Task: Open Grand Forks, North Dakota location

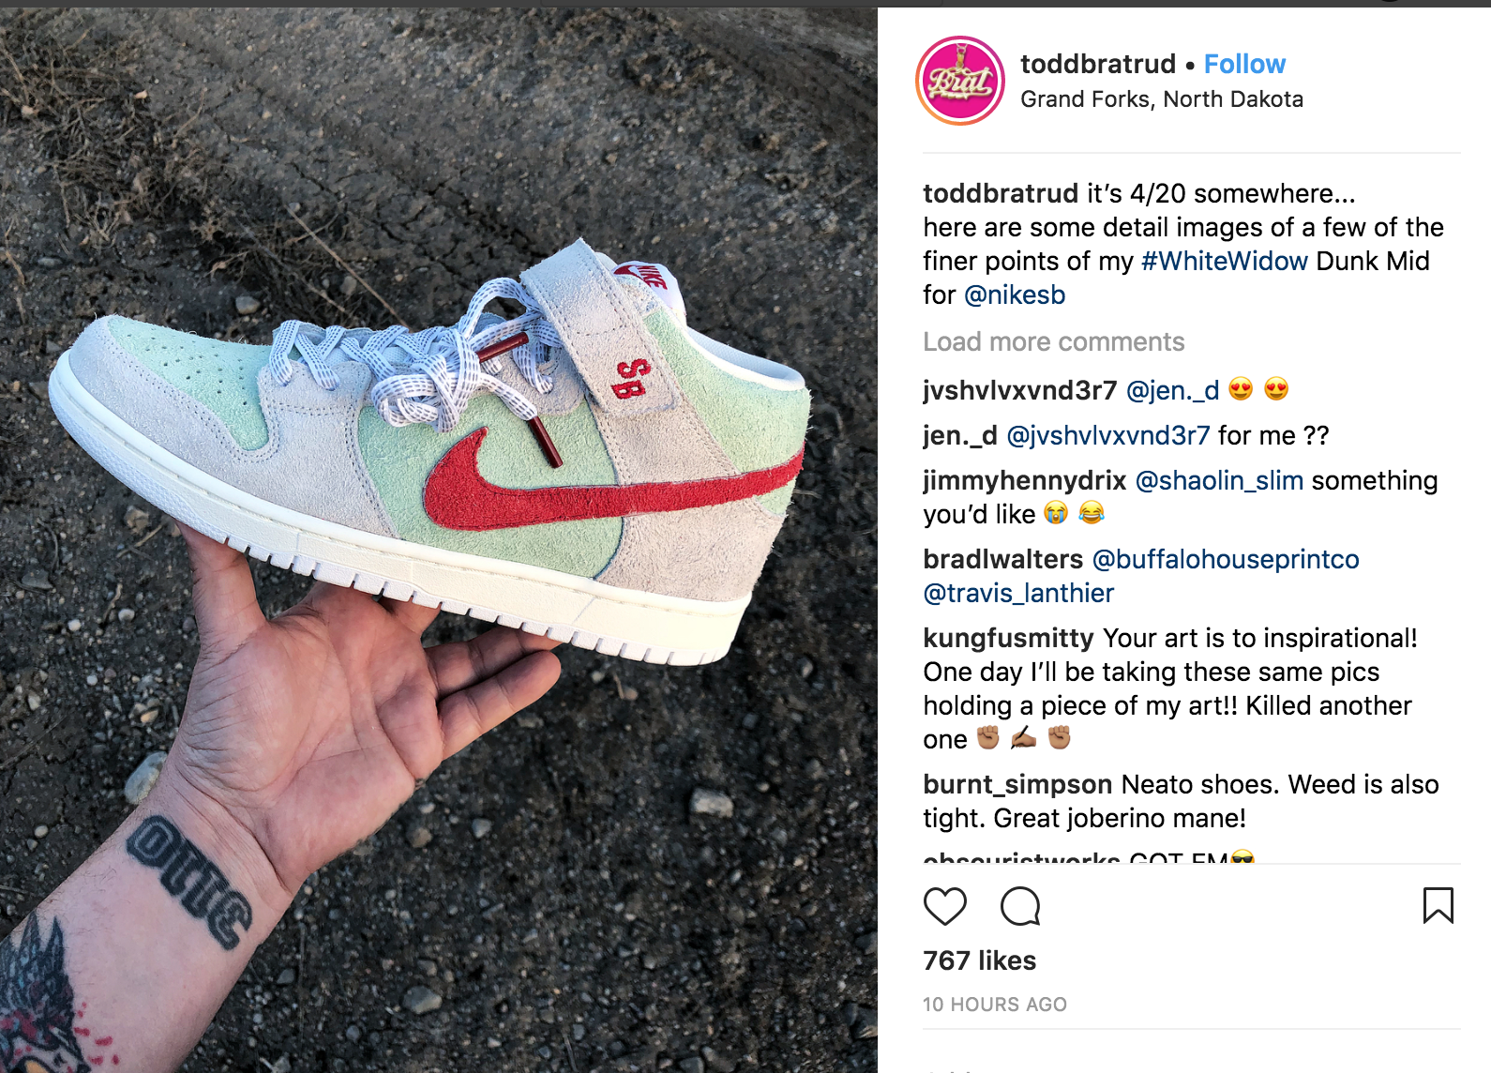Action: tap(1161, 99)
